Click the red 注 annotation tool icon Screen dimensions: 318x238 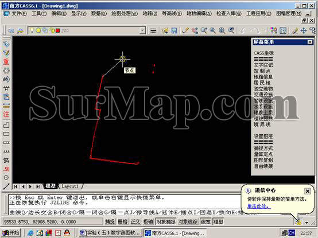click(x=6, y=115)
